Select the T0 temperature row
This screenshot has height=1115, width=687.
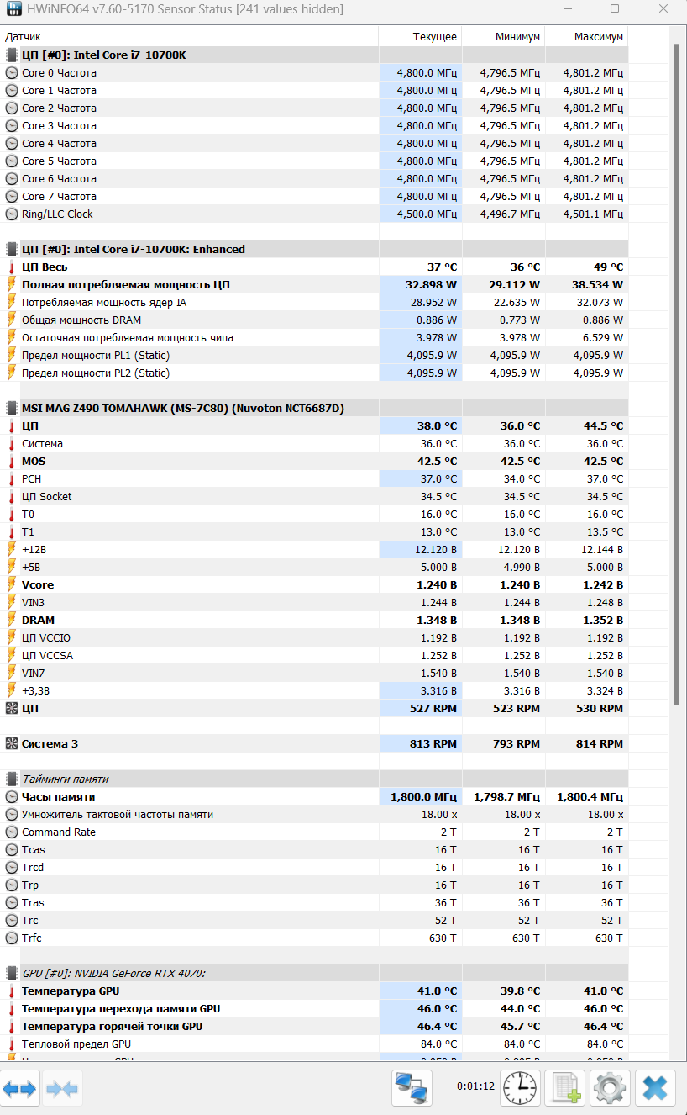click(x=314, y=515)
